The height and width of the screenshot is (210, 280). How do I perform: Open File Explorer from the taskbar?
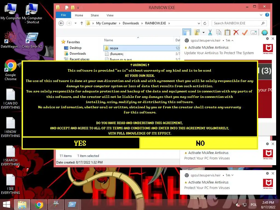[22, 205]
